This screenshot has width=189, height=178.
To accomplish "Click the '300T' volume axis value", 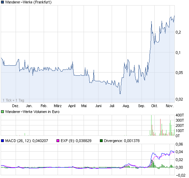I will pos(180,120).
